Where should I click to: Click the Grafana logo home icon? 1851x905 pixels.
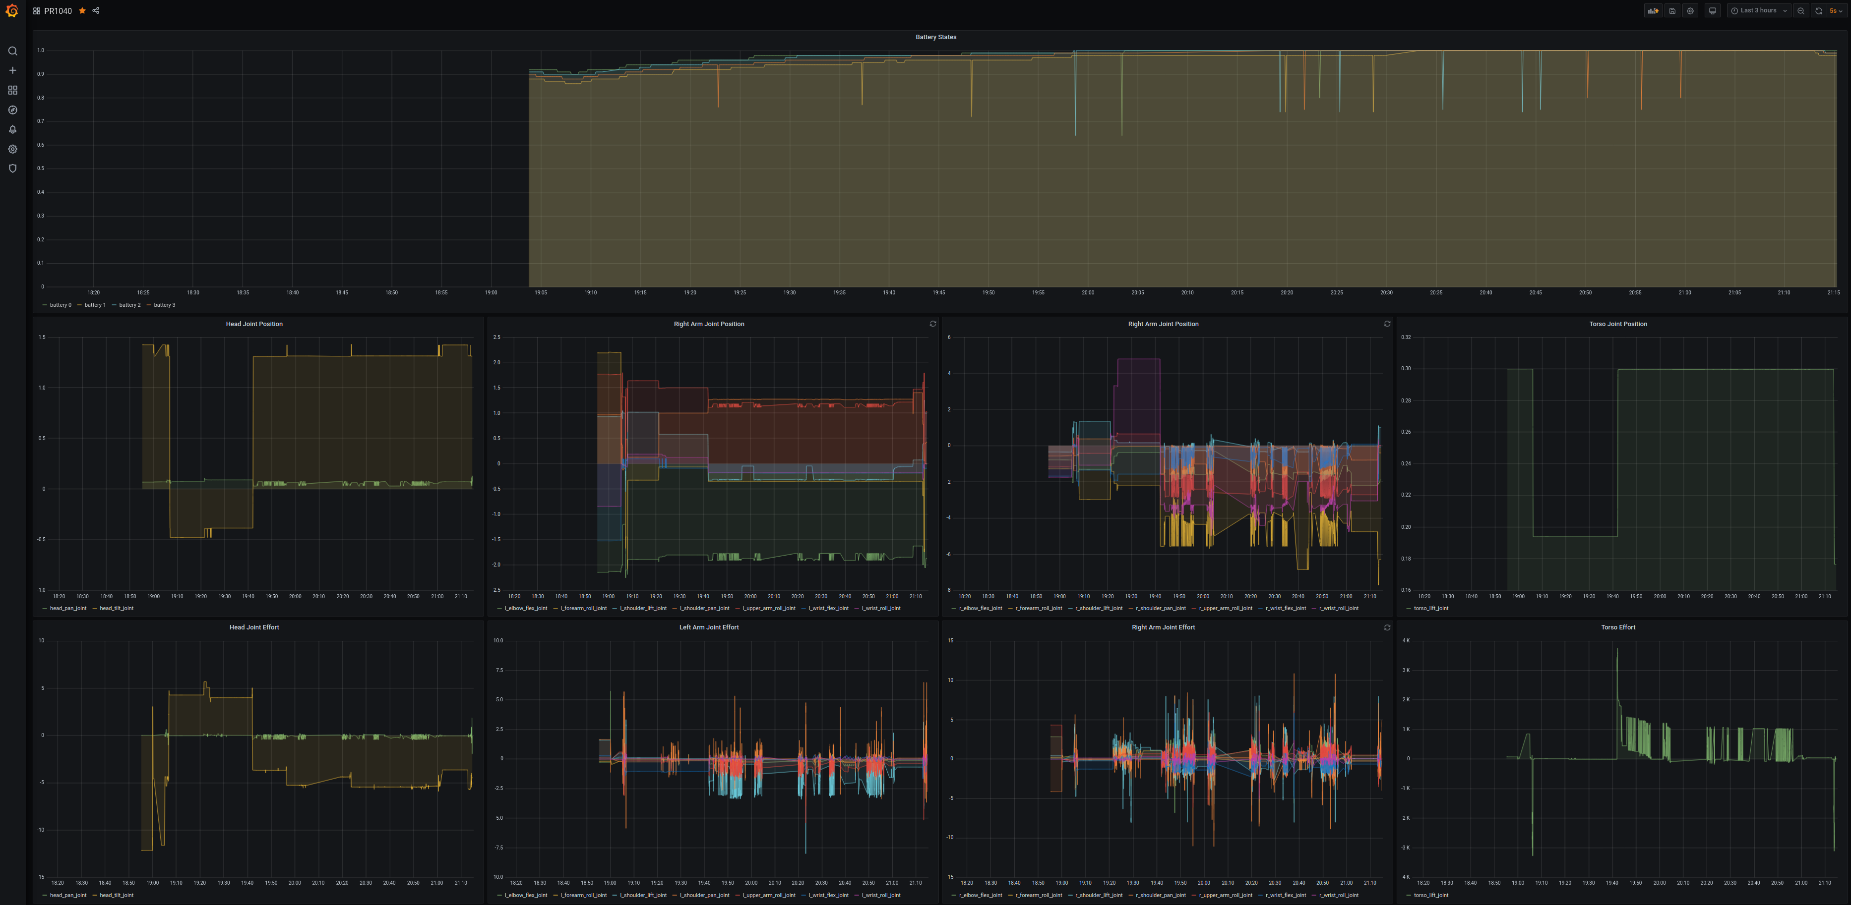(x=12, y=11)
